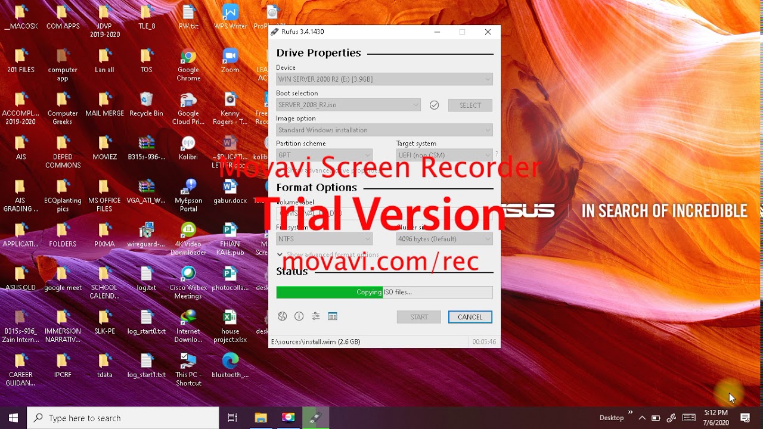Show the Rufus log icon

coord(333,316)
